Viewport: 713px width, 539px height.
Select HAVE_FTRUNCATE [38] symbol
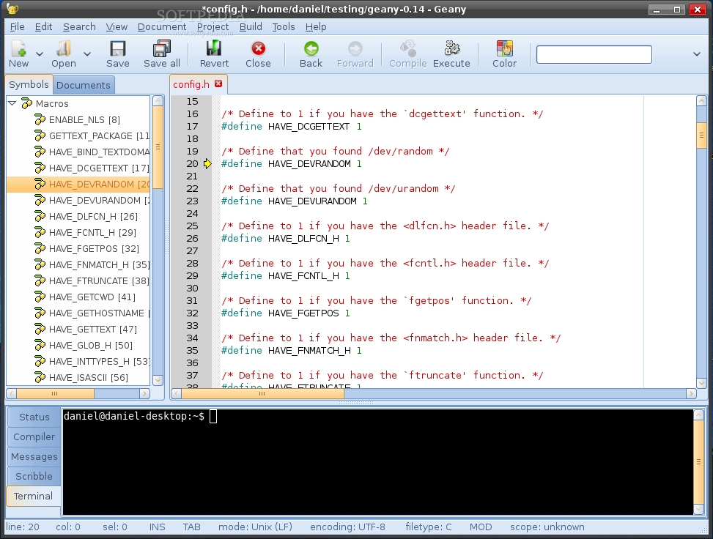pos(99,281)
